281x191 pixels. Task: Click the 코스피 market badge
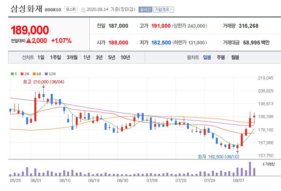(71, 9)
